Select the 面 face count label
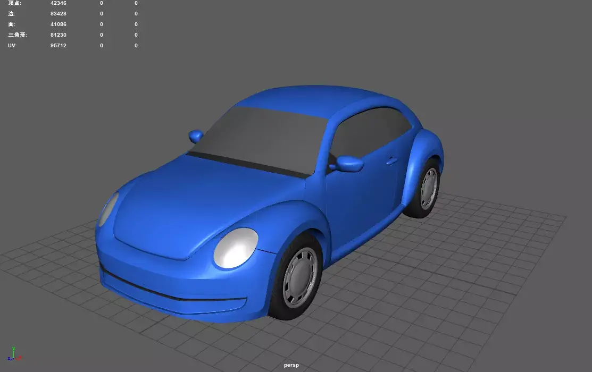Screen dimensions: 592x372 point(12,24)
